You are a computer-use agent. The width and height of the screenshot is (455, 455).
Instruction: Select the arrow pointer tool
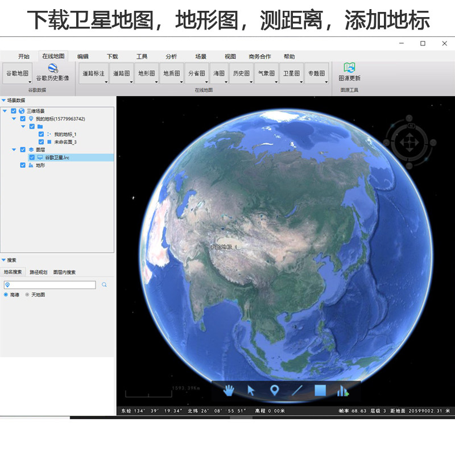tap(251, 390)
